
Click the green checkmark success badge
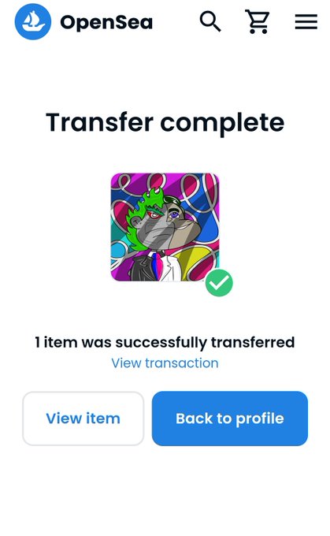pyautogui.click(x=219, y=283)
